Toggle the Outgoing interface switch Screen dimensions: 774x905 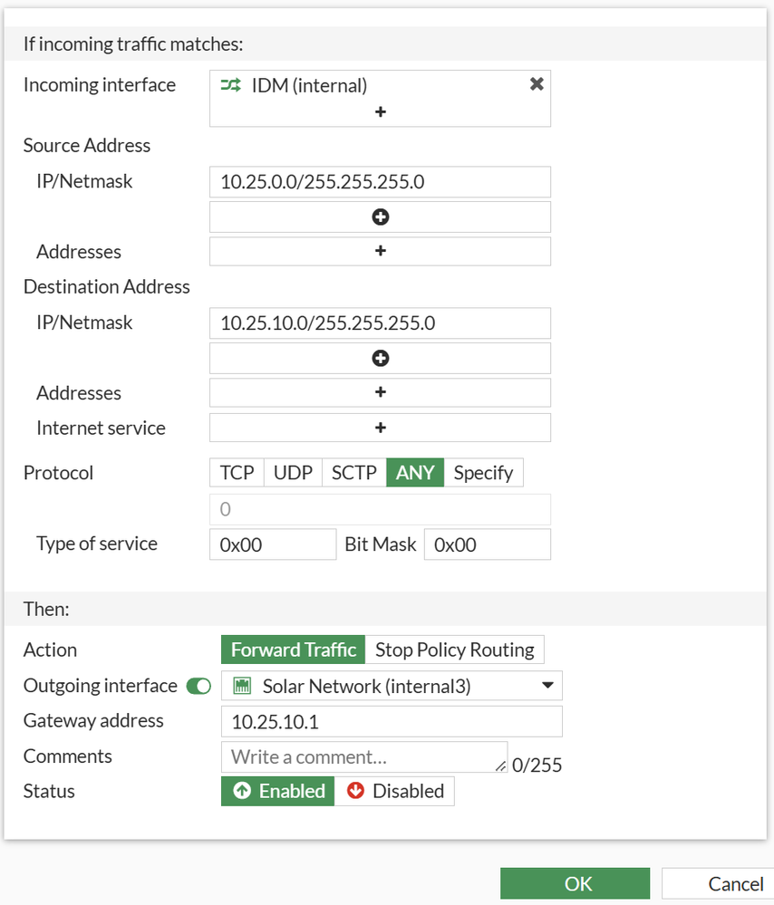click(x=198, y=687)
